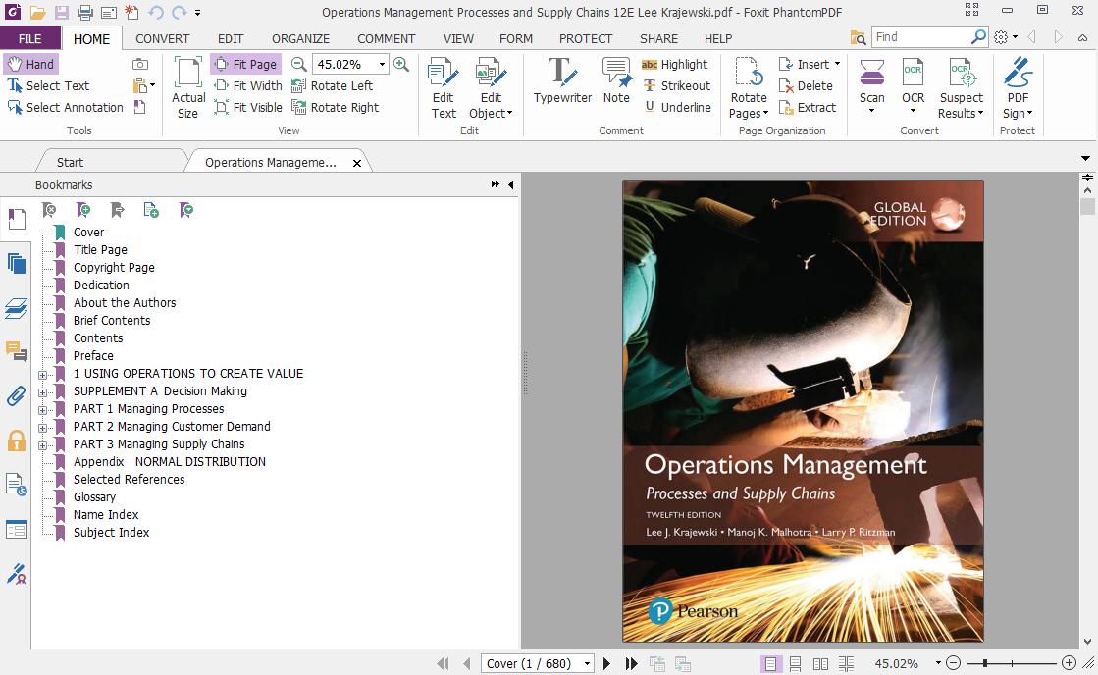
Task: Click Extract pages
Action: (808, 107)
